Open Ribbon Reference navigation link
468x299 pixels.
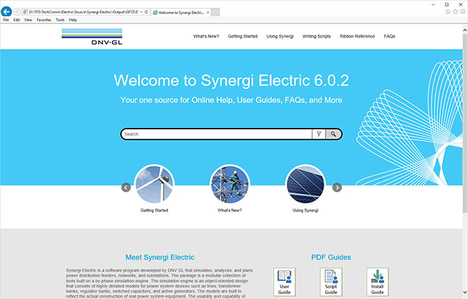pos(357,36)
